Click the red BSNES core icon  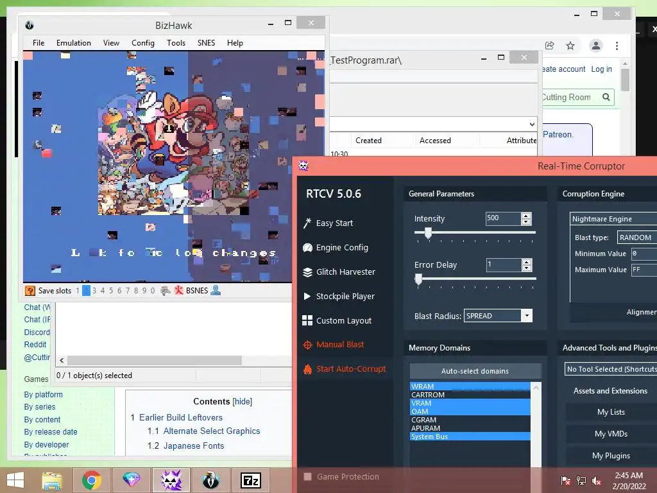(178, 290)
